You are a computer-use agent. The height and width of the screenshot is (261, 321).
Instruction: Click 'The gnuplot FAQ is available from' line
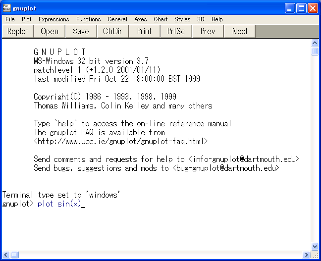(99, 132)
